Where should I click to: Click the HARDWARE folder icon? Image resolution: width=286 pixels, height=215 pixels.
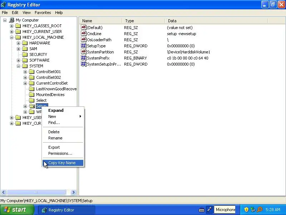point(25,43)
